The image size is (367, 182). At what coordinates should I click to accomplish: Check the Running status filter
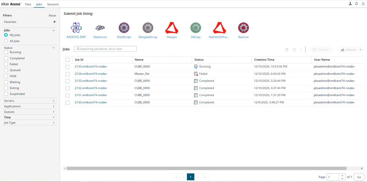6,52
